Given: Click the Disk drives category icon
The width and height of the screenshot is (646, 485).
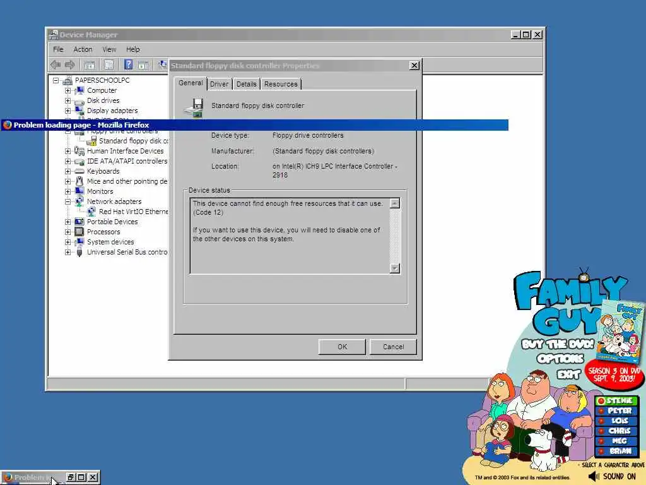Looking at the screenshot, I should [79, 101].
